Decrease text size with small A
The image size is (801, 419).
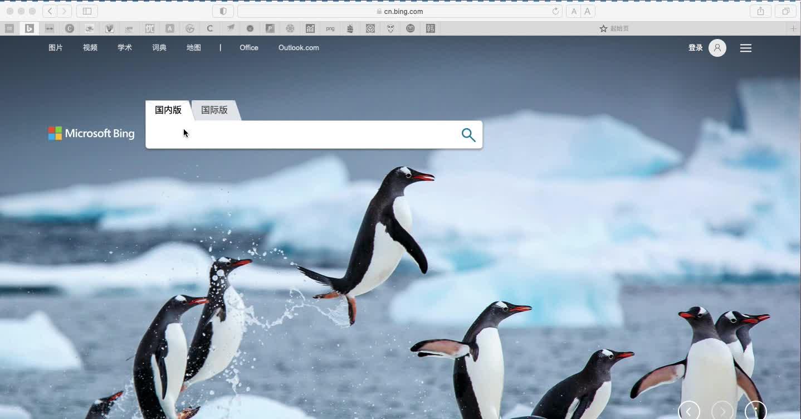[x=574, y=11]
